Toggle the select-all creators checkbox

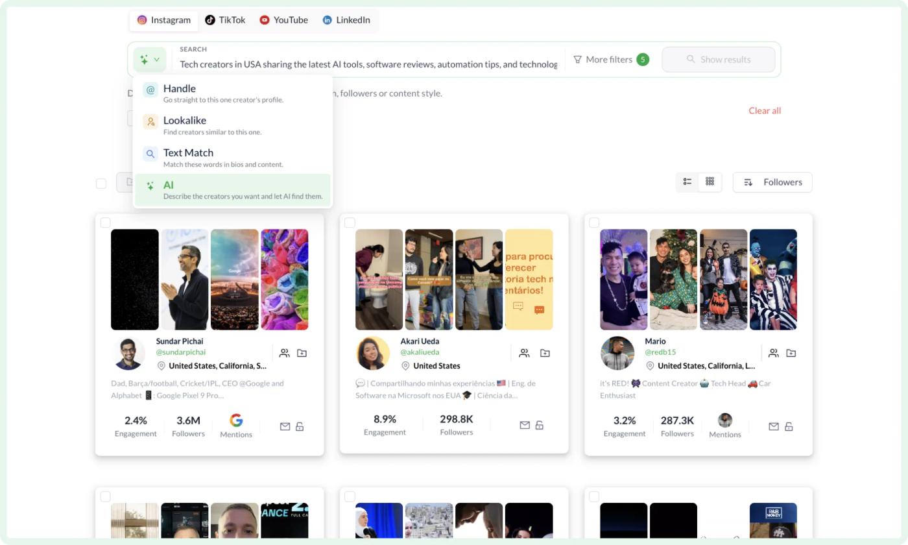[101, 184]
